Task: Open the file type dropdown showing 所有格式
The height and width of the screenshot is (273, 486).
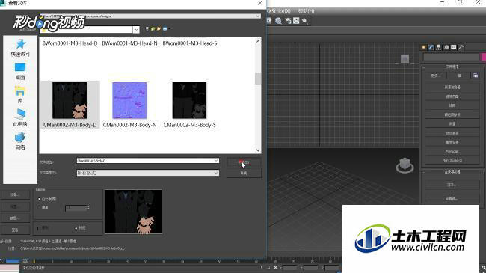Action: click(x=148, y=173)
